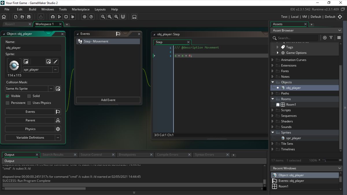Enable the Uses Physics checkbox

tap(29, 103)
